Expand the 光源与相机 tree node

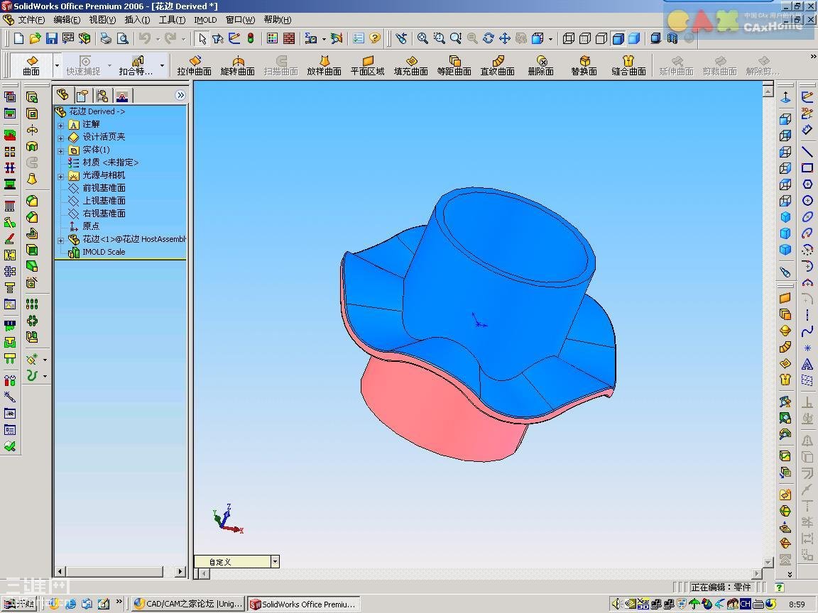click(x=60, y=176)
